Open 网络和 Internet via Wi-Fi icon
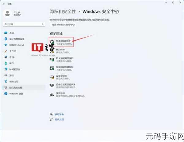Image resolution: width=184 pixels, height=142 pixels. click(x=6, y=45)
